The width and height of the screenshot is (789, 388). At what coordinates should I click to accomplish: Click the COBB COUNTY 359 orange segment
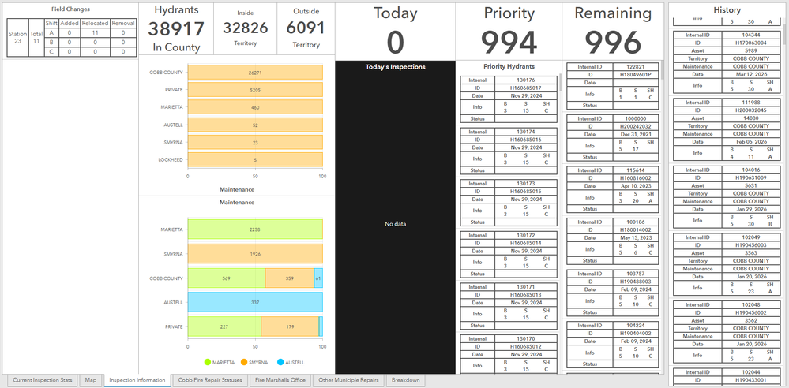tap(290, 278)
